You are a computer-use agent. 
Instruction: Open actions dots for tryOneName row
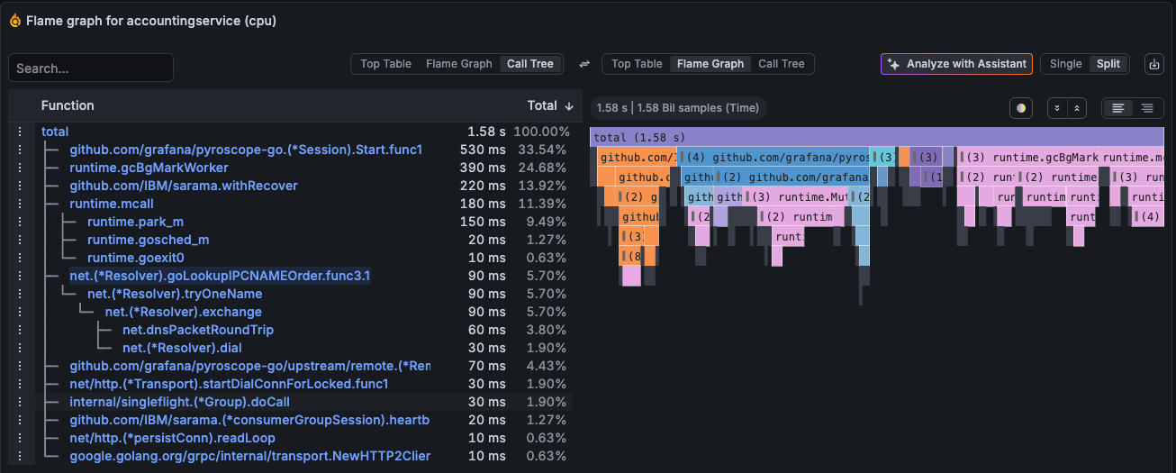(x=18, y=294)
